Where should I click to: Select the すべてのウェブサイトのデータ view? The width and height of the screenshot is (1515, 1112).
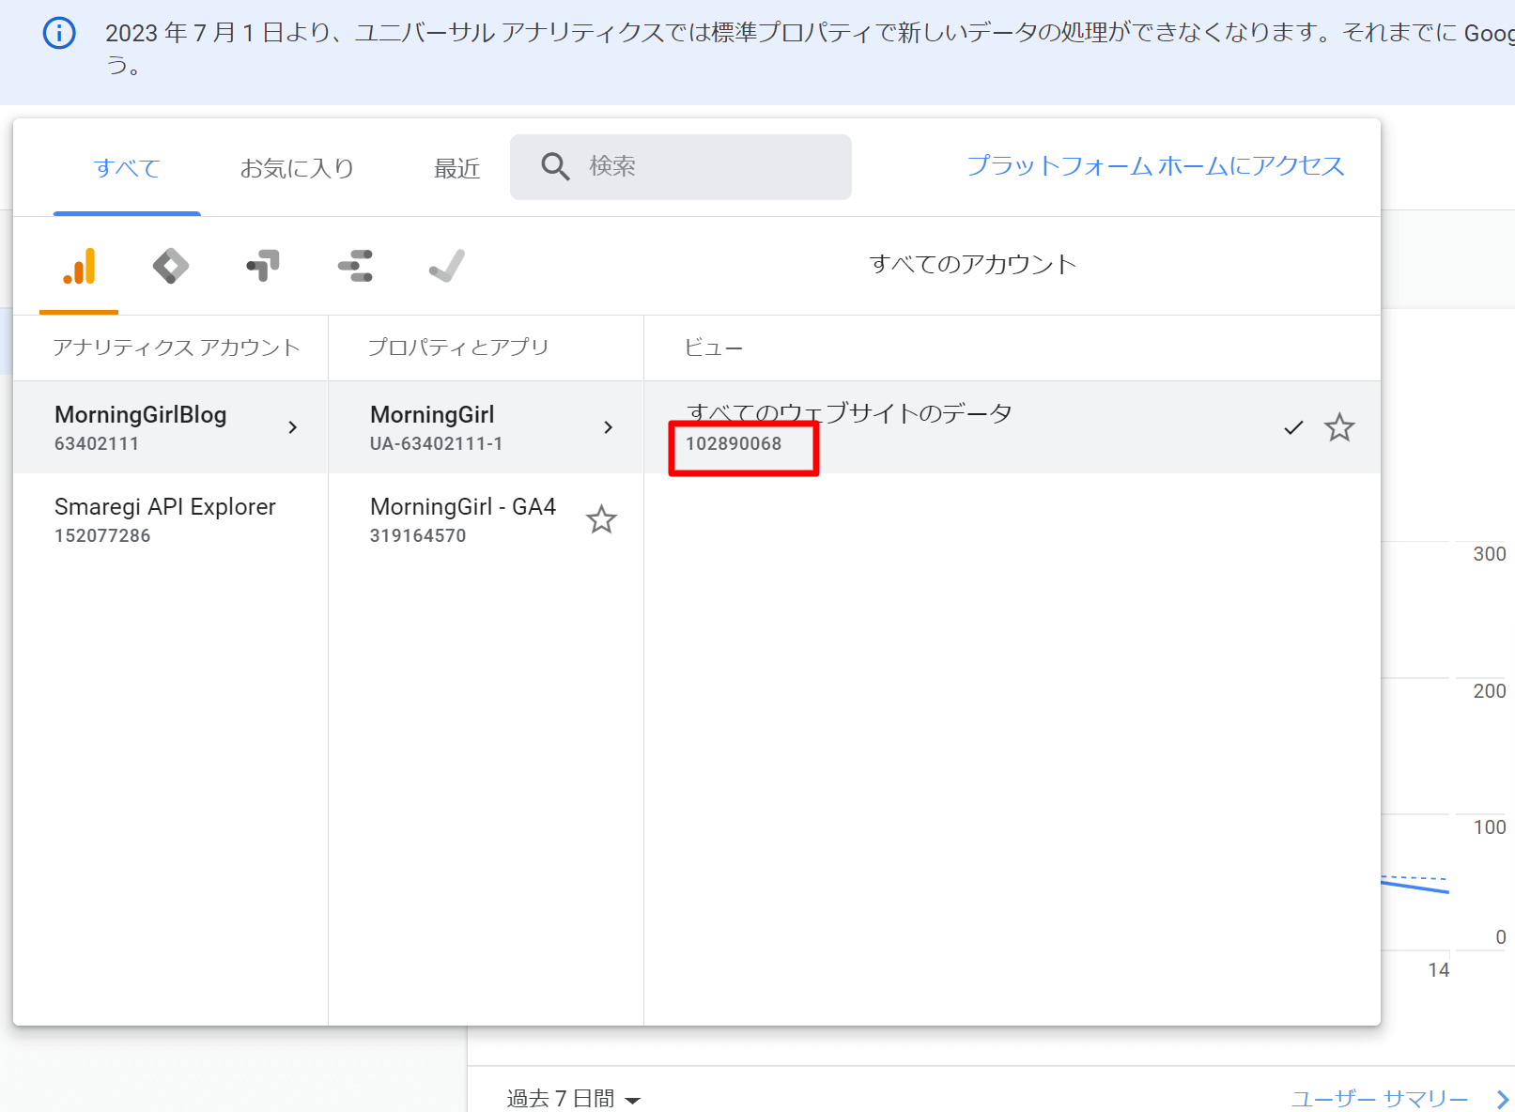pyautogui.click(x=1013, y=427)
